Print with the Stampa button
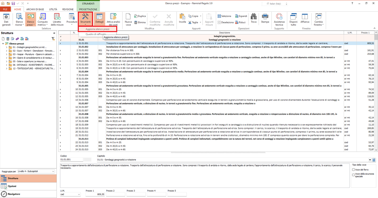 click(265, 18)
